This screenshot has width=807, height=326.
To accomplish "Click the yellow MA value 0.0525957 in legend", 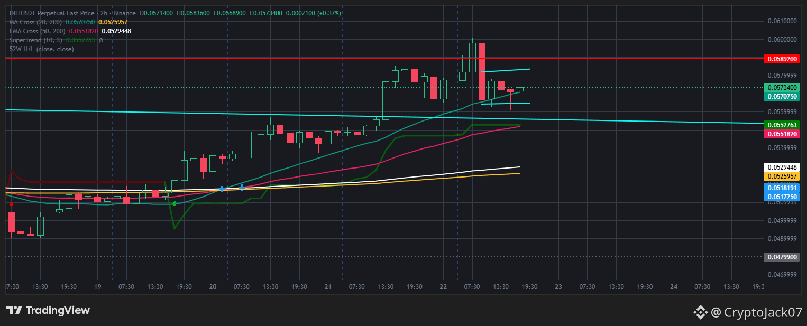I will (x=113, y=22).
